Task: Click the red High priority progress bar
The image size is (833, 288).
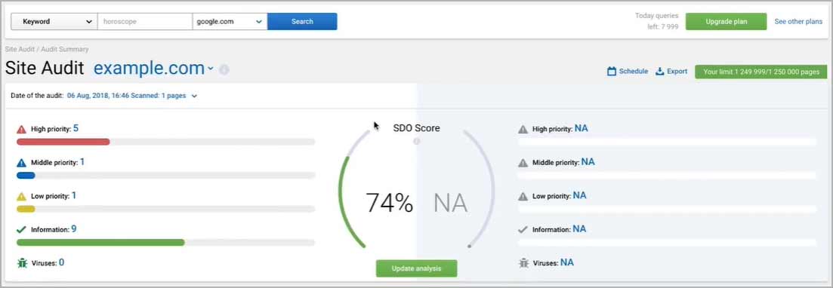Action: (x=63, y=142)
